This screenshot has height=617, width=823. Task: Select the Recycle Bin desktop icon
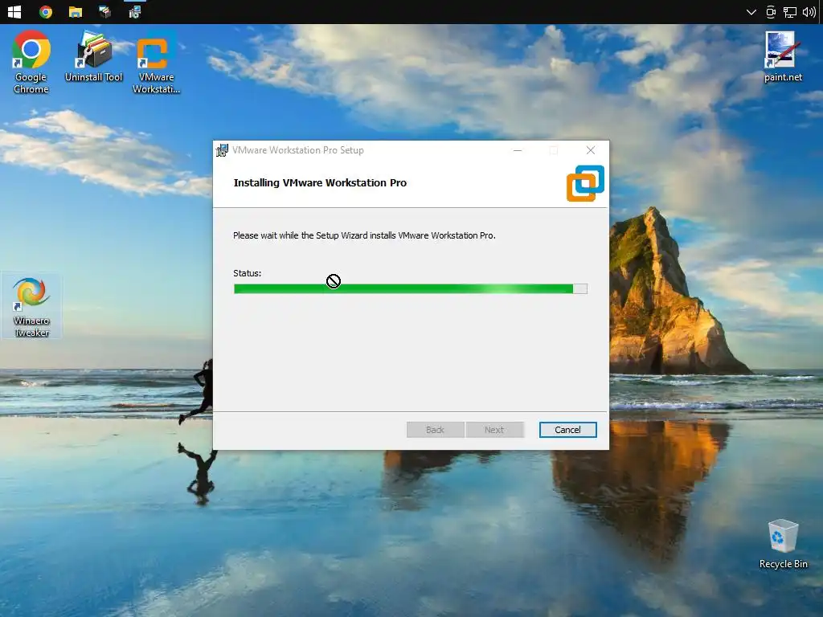pyautogui.click(x=783, y=544)
